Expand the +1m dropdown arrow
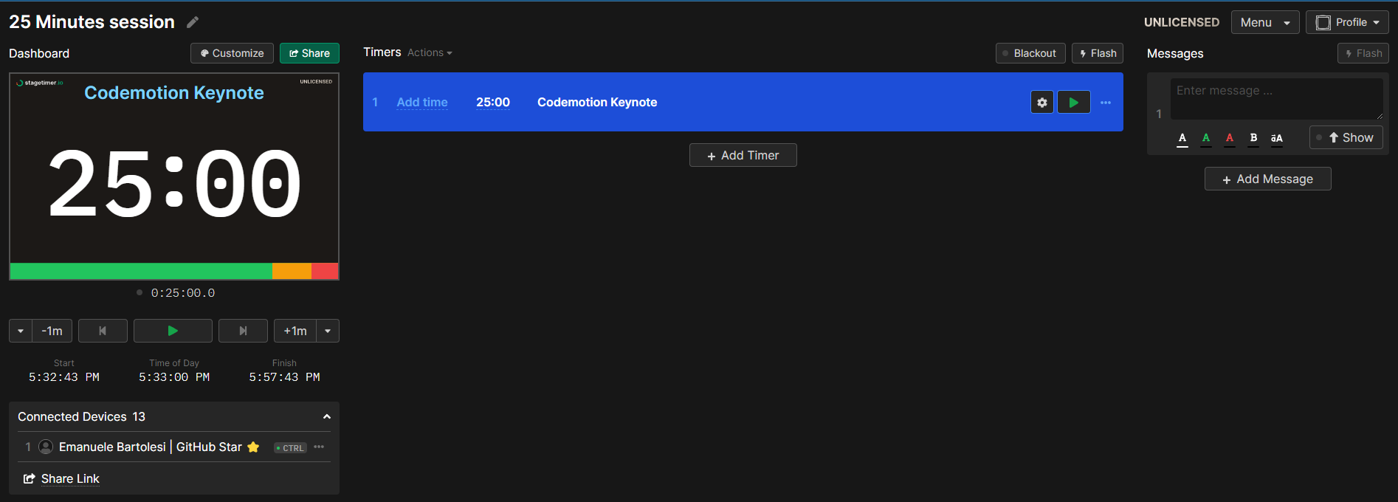Viewport: 1398px width, 502px height. tap(328, 331)
